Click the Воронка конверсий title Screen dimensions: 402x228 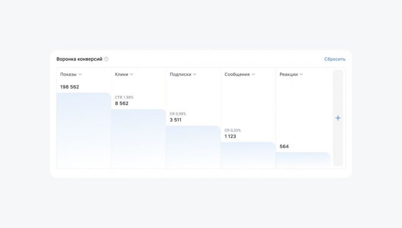(x=79, y=59)
